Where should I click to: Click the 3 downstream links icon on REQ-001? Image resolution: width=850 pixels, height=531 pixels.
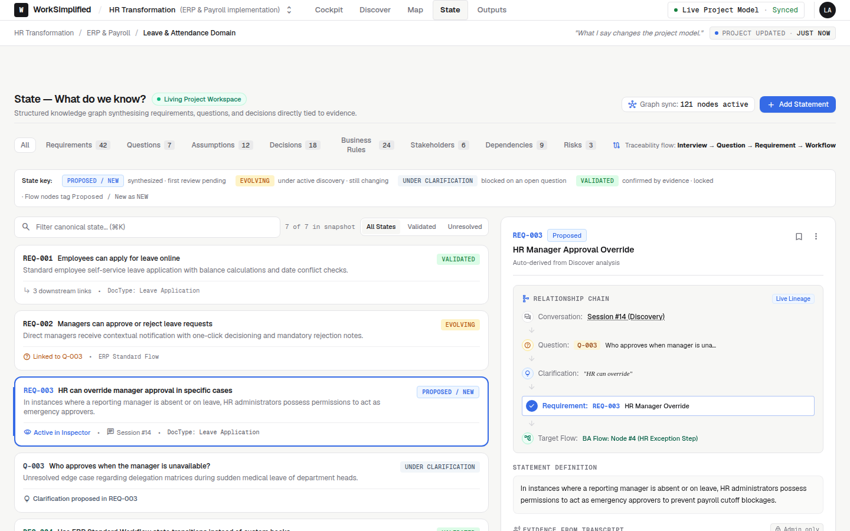point(27,290)
